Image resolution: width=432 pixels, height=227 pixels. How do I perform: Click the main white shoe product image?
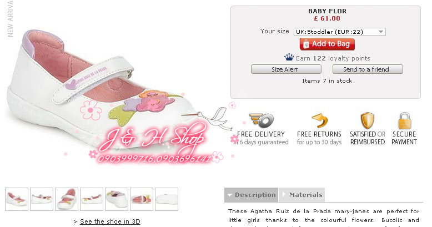pyautogui.click(x=99, y=91)
